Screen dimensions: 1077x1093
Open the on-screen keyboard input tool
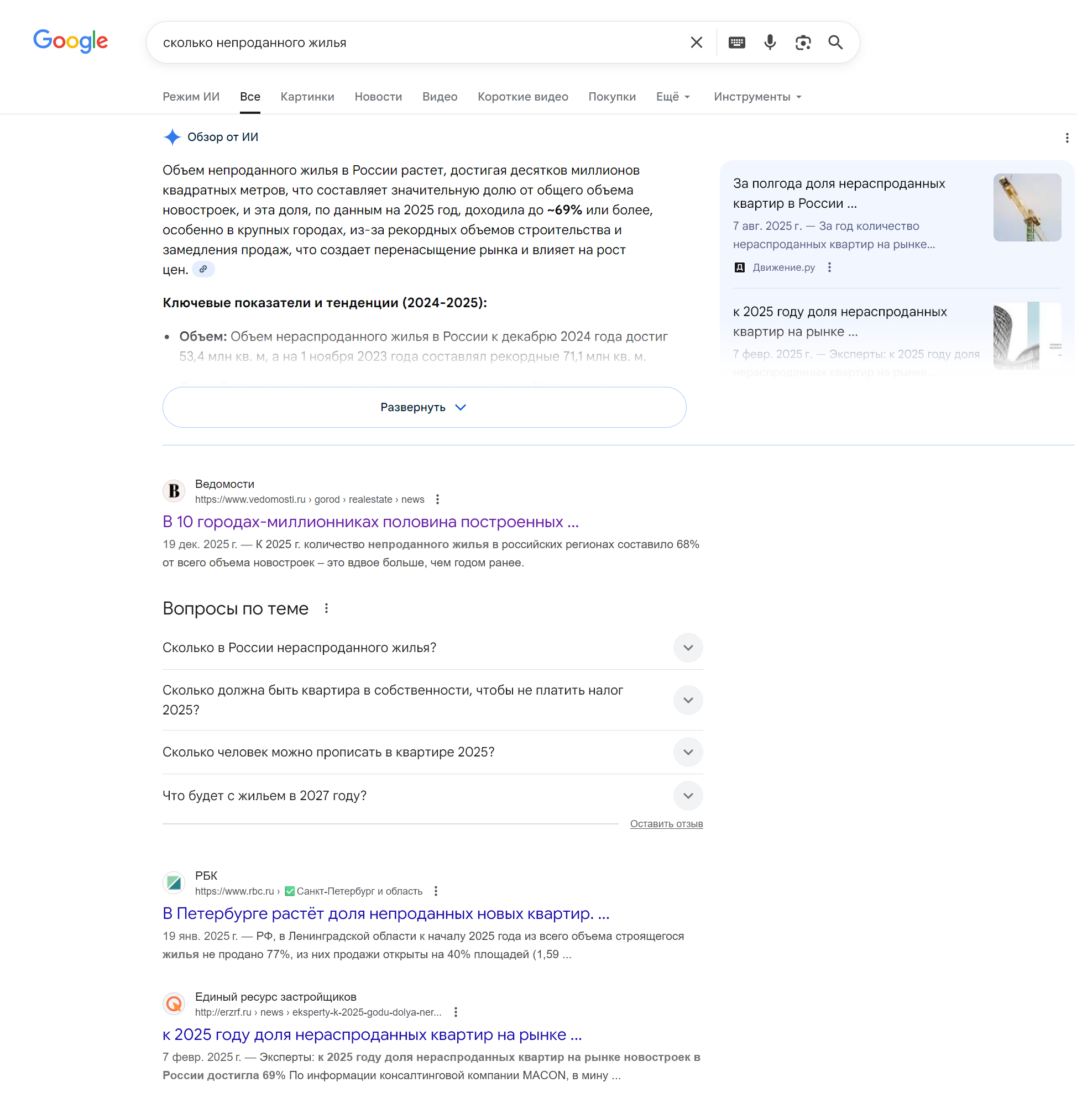pos(736,43)
